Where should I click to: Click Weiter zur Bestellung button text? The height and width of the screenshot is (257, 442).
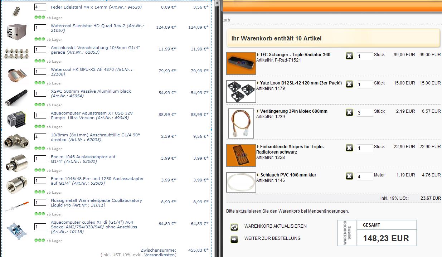coord(272,238)
